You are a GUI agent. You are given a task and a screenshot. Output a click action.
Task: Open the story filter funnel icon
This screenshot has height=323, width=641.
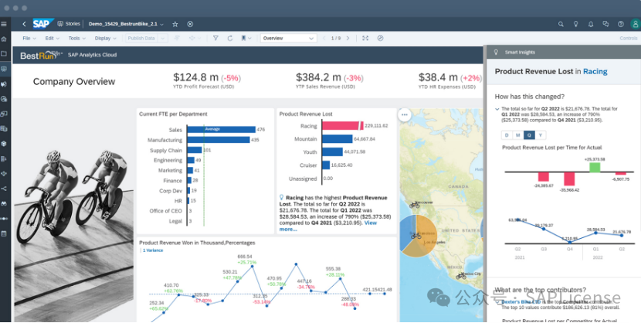point(215,38)
